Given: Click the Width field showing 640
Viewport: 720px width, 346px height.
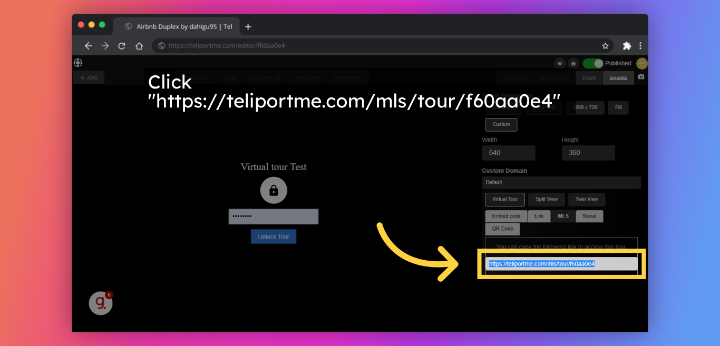Looking at the screenshot, I should pyautogui.click(x=509, y=153).
